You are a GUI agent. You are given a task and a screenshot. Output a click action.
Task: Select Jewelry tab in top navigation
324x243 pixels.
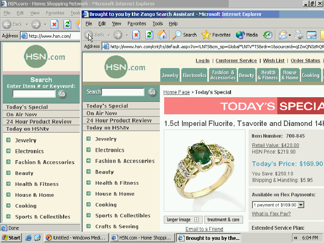pyautogui.click(x=170, y=75)
